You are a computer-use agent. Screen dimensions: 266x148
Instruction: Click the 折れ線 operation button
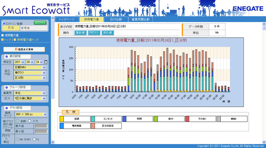click(107, 33)
